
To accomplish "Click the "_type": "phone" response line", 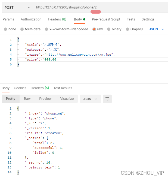I will point(41,118).
